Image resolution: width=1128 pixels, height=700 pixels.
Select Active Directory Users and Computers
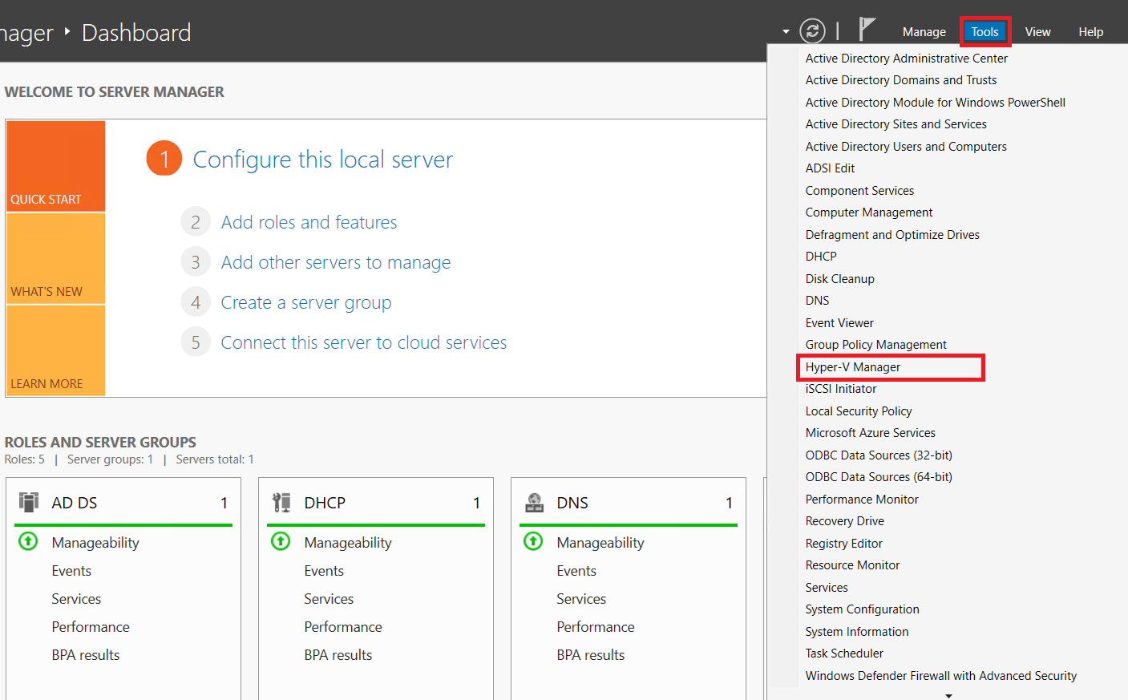[x=906, y=146]
